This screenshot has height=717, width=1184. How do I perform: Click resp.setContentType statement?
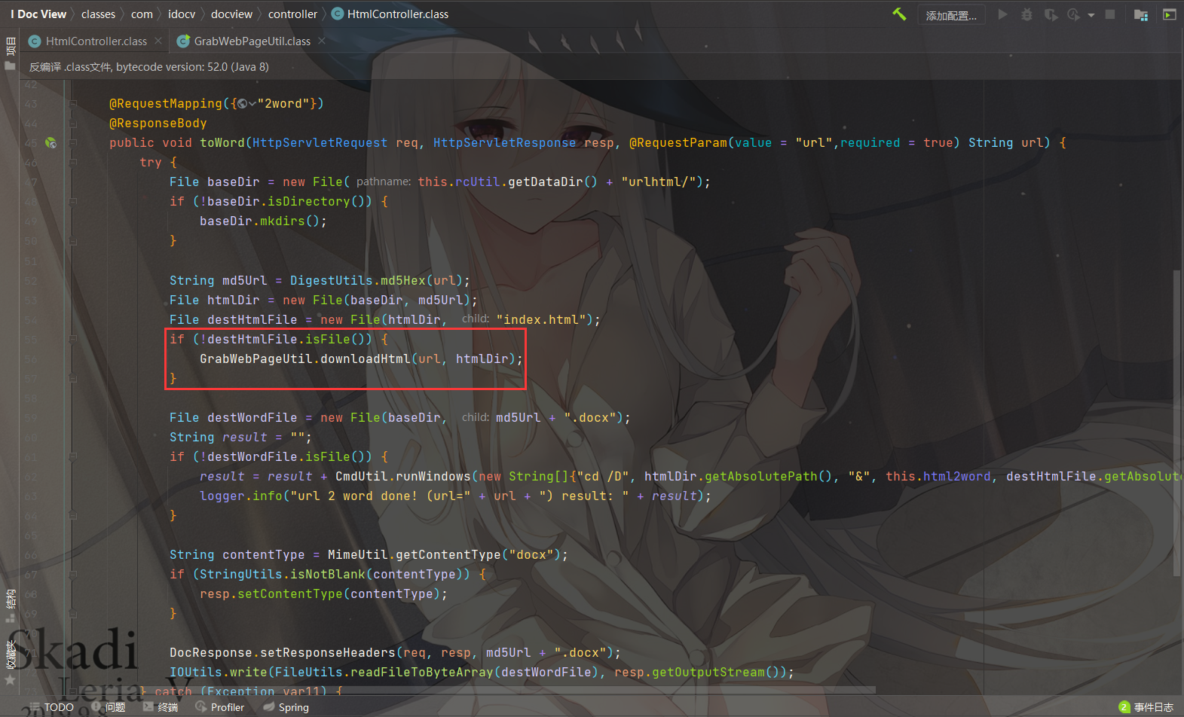[x=323, y=594]
